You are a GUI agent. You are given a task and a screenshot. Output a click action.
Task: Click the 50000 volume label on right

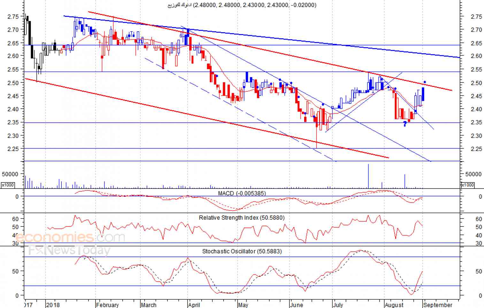pos(473,174)
